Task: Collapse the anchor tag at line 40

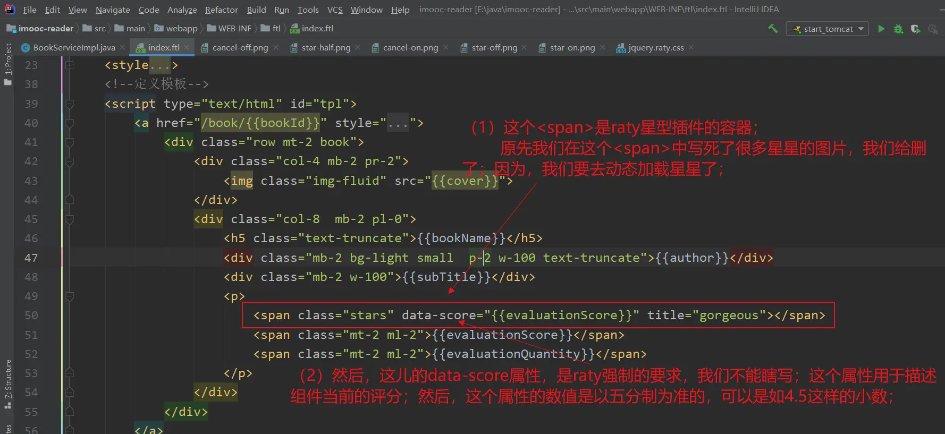Action: click(69, 123)
